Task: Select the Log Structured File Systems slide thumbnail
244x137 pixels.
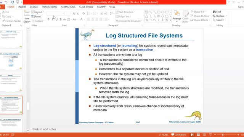Action: [x=11, y=105]
